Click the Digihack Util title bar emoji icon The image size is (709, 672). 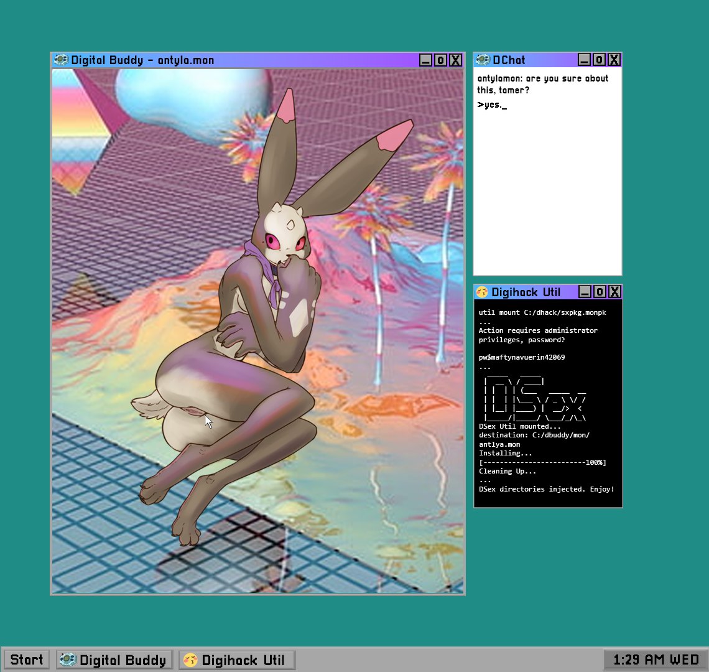coord(482,292)
